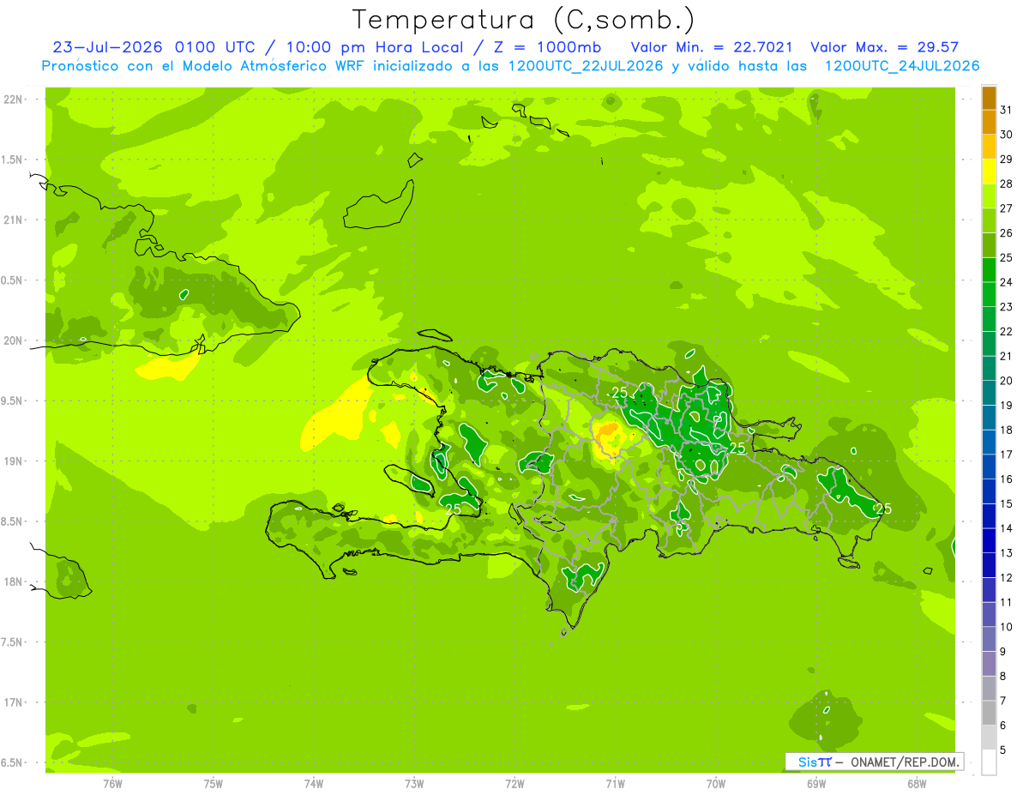Click the yellow colorbar swatch between 28 and 29
Screen dimensions: 1029x795
[989, 172]
